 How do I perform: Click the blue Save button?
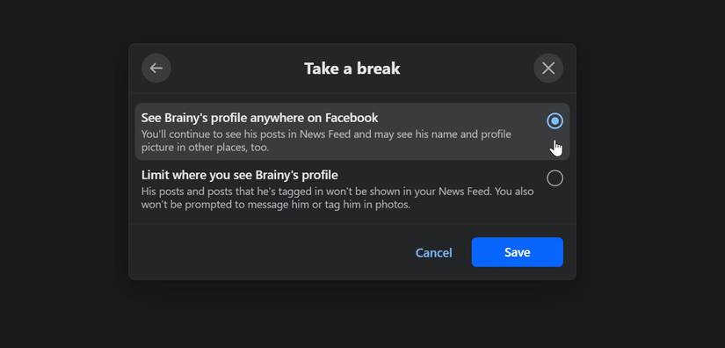coord(518,252)
